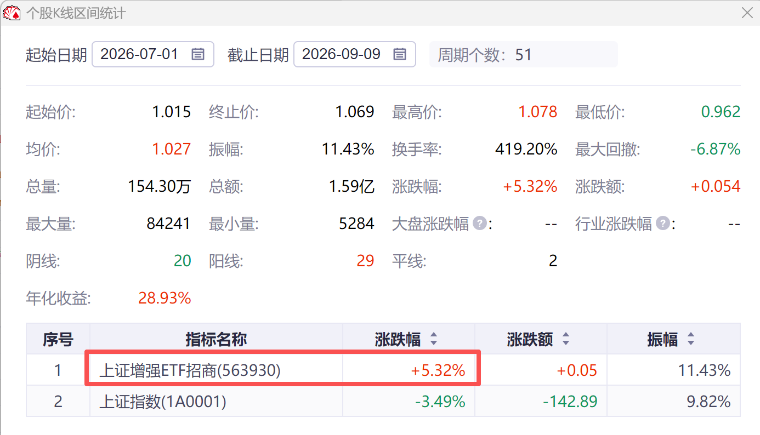Close the 个股K线区间统计 dialog
The image size is (760, 435).
[x=747, y=13]
